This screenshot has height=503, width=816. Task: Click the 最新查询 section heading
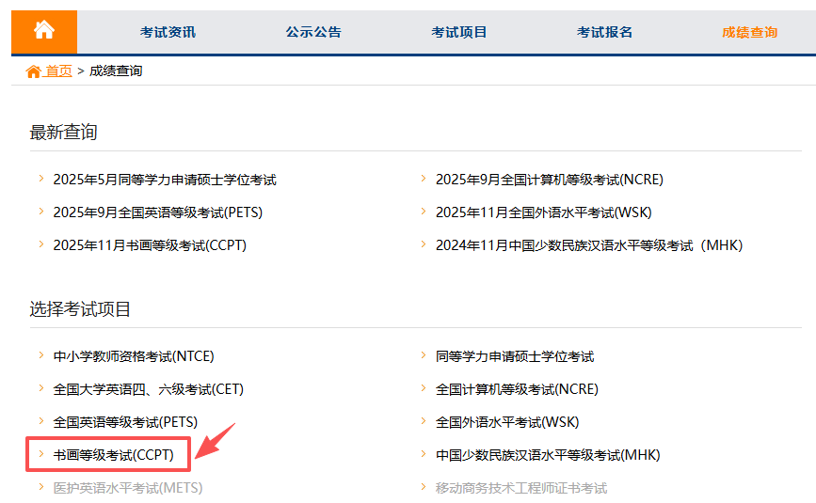pyautogui.click(x=63, y=132)
